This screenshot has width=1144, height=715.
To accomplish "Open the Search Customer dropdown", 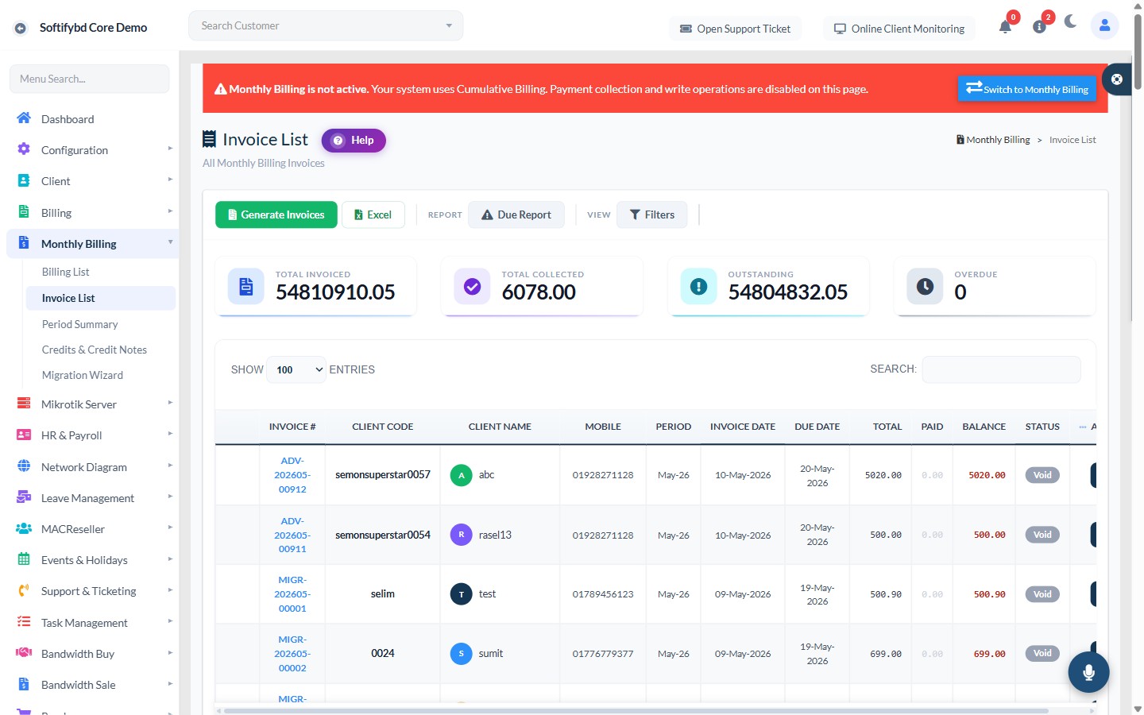I will point(326,25).
